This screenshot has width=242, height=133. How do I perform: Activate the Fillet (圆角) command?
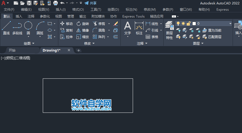click(99, 30)
